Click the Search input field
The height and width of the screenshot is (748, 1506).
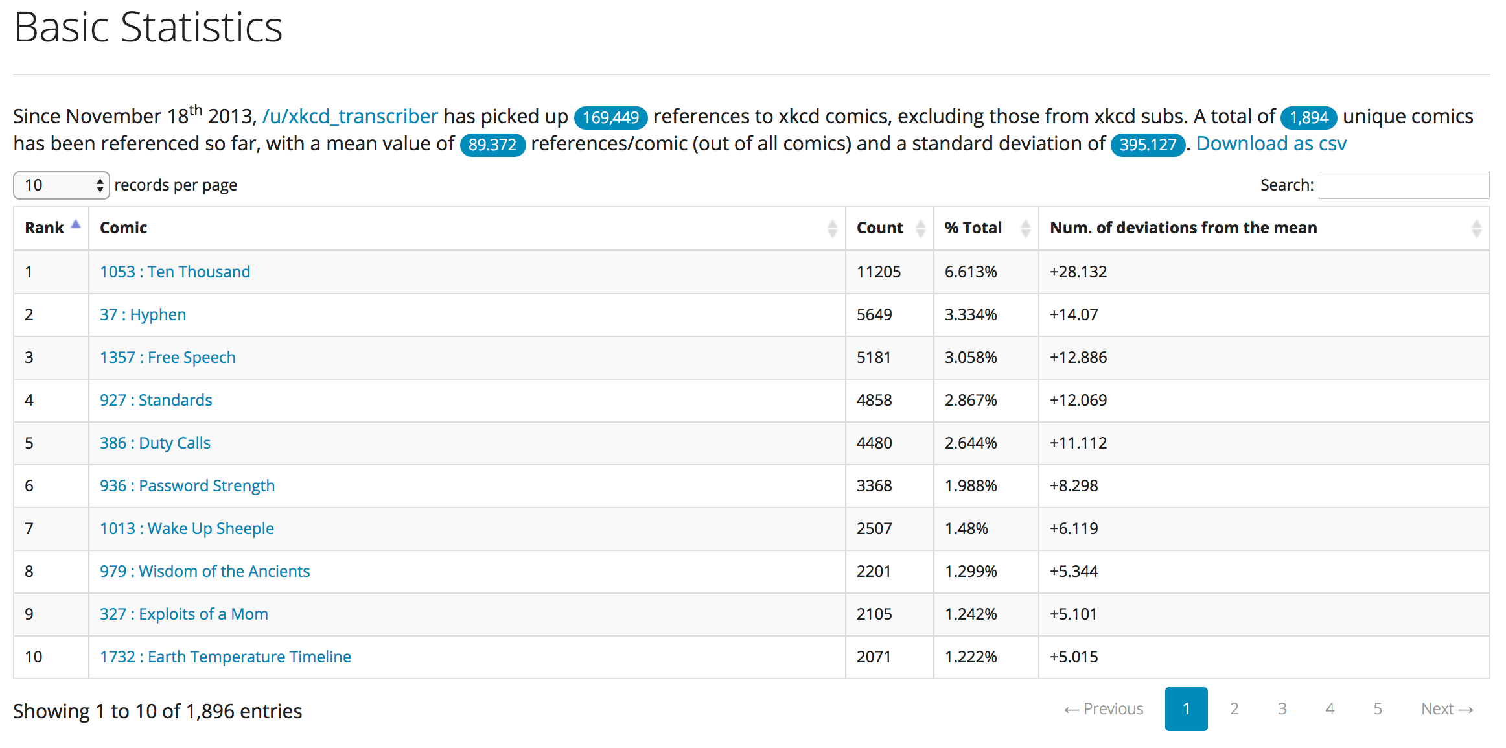tap(1404, 185)
